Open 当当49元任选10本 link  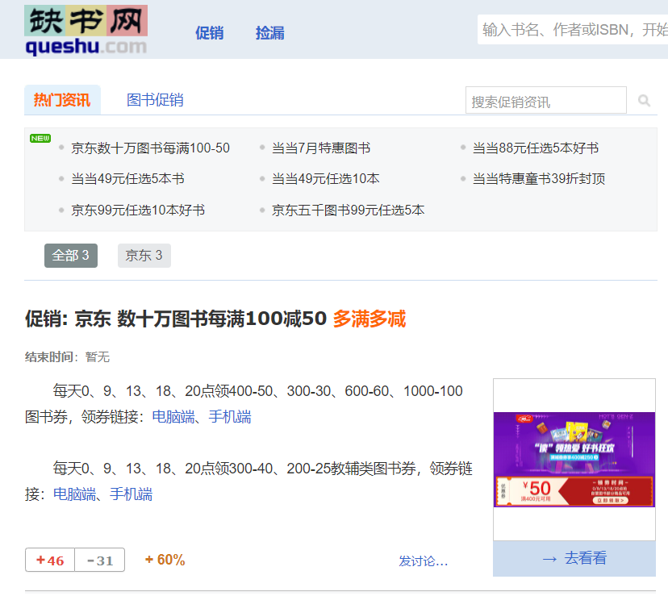[325, 179]
